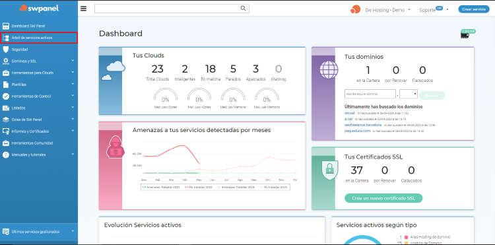The height and width of the screenshot is (245, 495).
Task: Expand the Últimos servicios gestionados chevron
Action: pos(73,230)
